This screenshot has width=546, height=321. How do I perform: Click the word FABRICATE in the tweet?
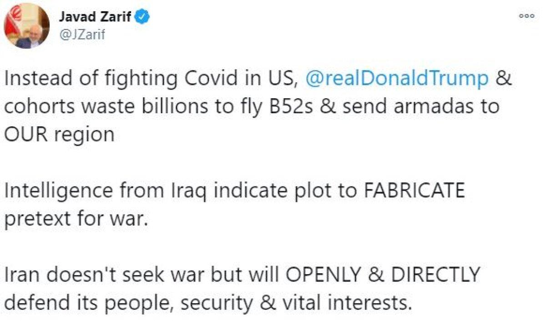(413, 191)
